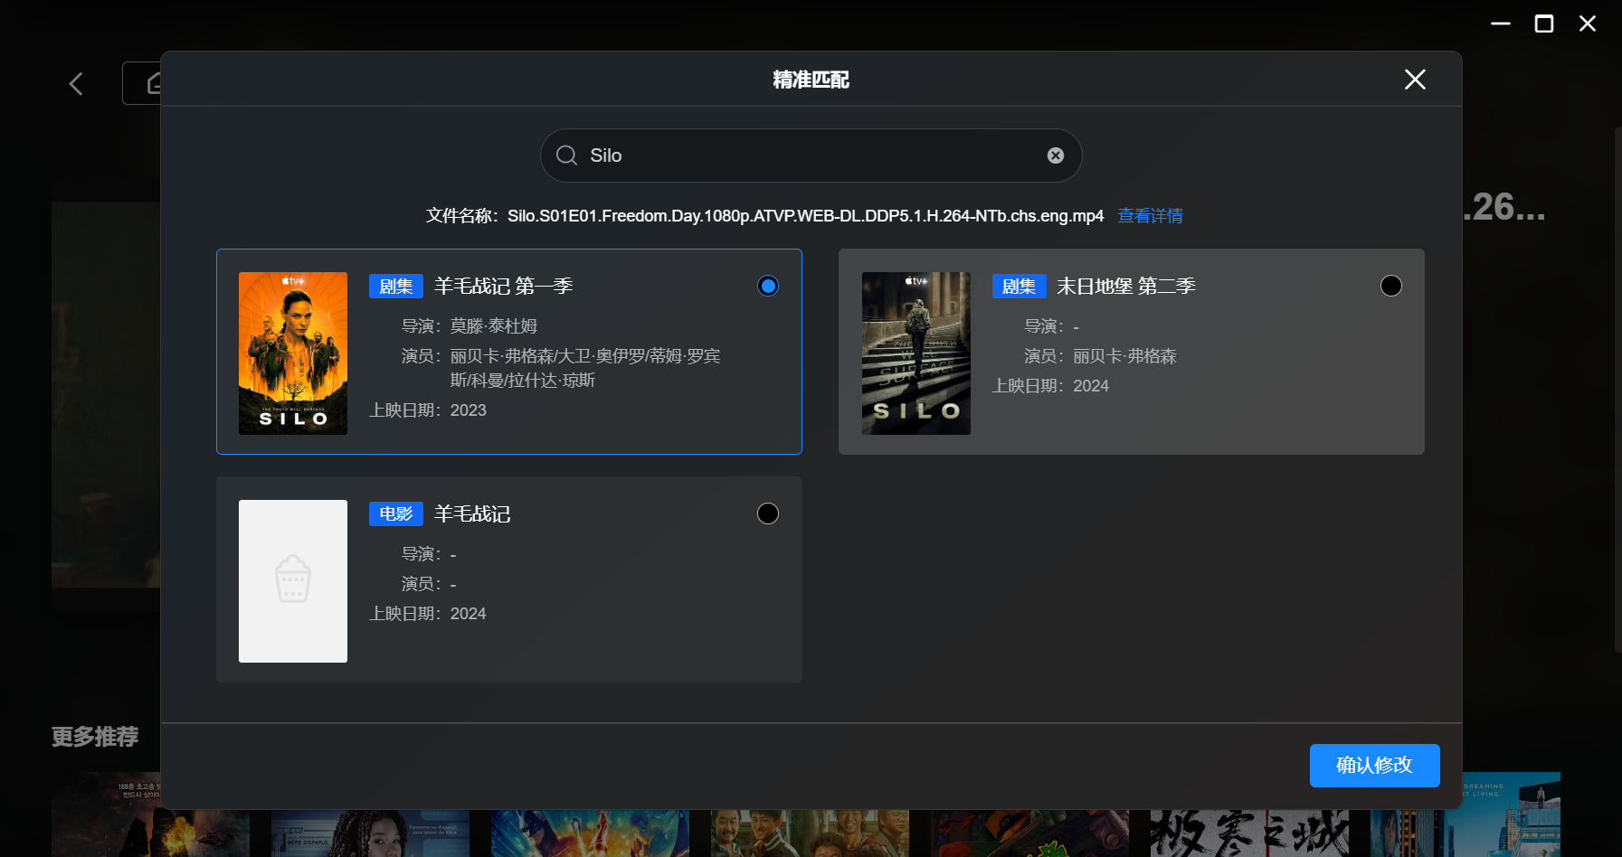Click the blank 羊毛战记 movie poster placeholder
Screen dimensions: 1622x857
coord(293,581)
